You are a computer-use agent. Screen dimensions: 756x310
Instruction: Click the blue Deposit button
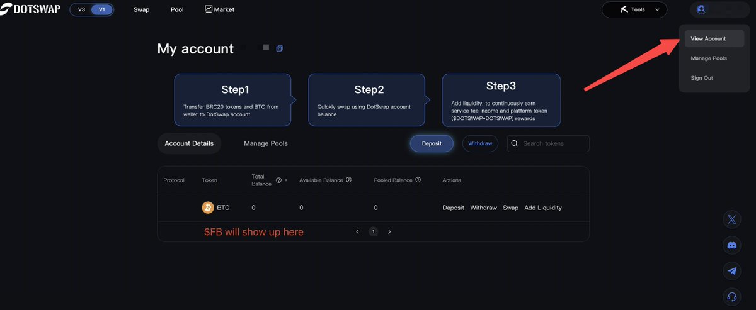coord(432,143)
